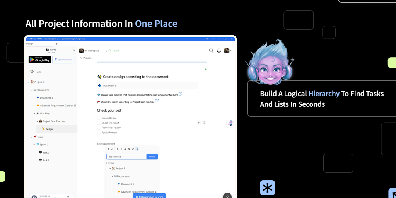Click the assistant avatar at the right edge
The image size is (396, 198).
pos(231,123)
